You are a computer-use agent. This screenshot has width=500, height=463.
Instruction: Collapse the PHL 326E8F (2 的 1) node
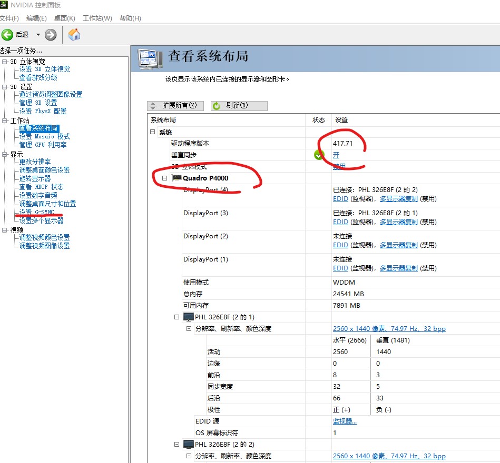177,317
